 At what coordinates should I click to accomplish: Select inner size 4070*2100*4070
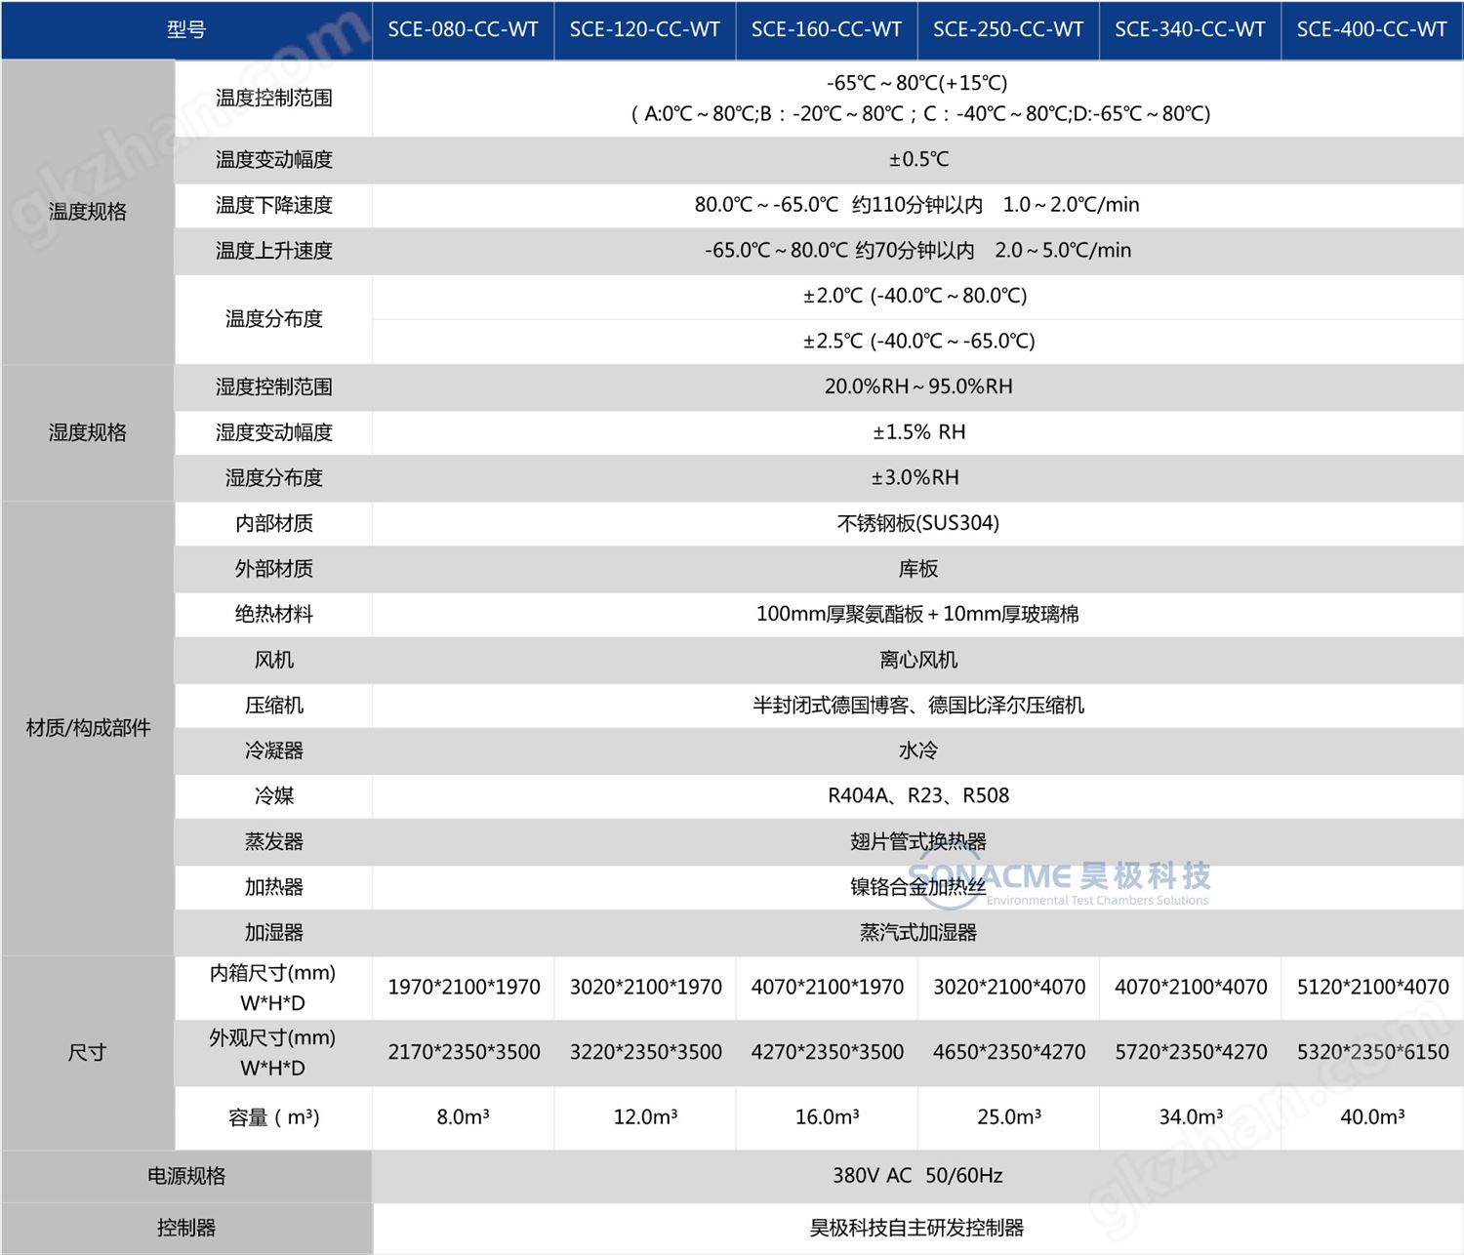click(1191, 988)
